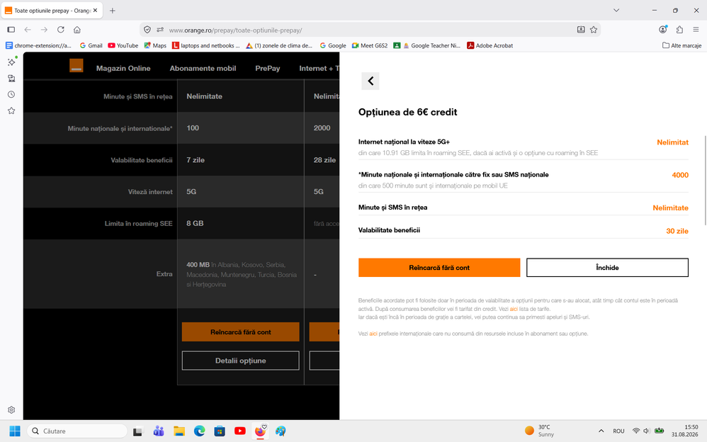This screenshot has width=707, height=442.
Task: Open synced tabs sidebar icon
Action: [12, 79]
